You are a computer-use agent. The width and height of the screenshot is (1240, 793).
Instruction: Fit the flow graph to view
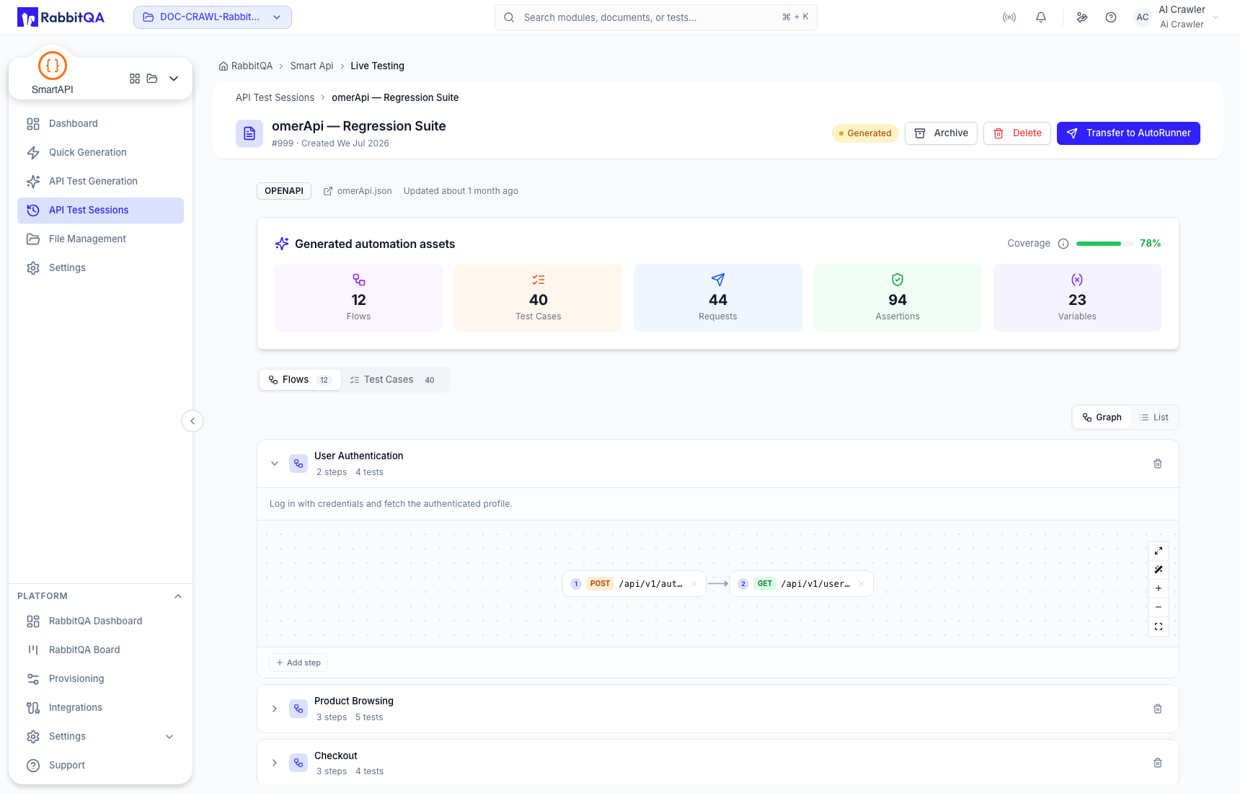pyautogui.click(x=1159, y=626)
